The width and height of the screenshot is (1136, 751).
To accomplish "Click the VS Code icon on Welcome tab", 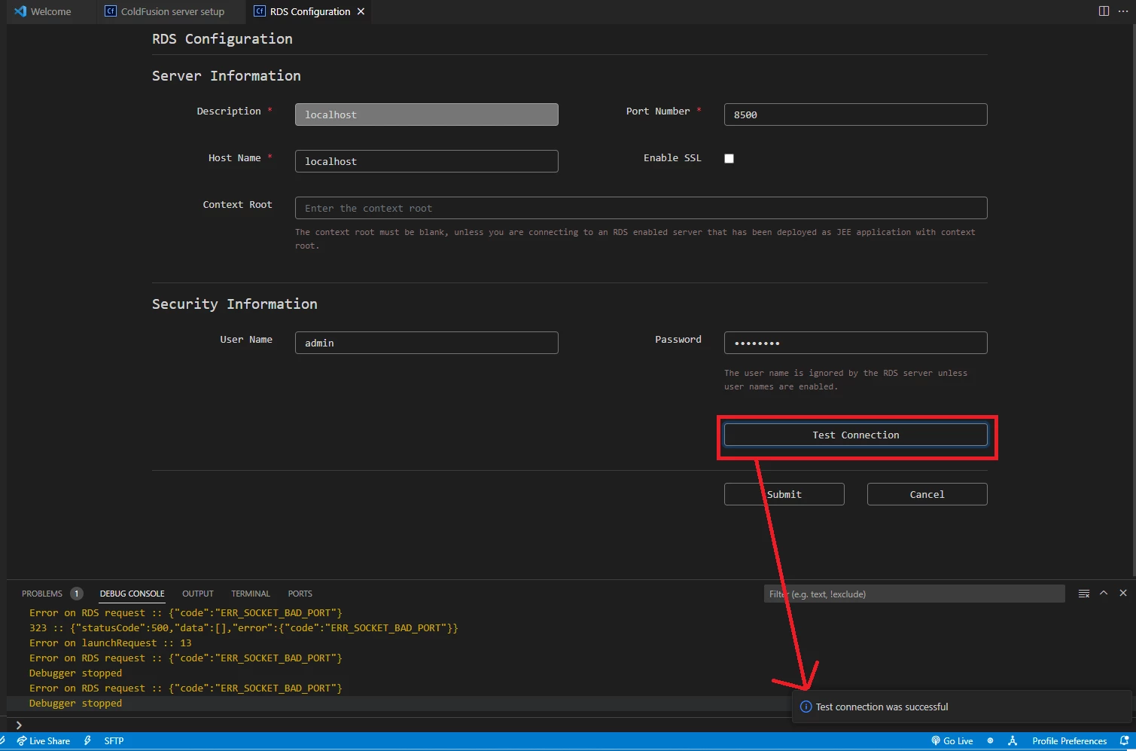I will (20, 11).
